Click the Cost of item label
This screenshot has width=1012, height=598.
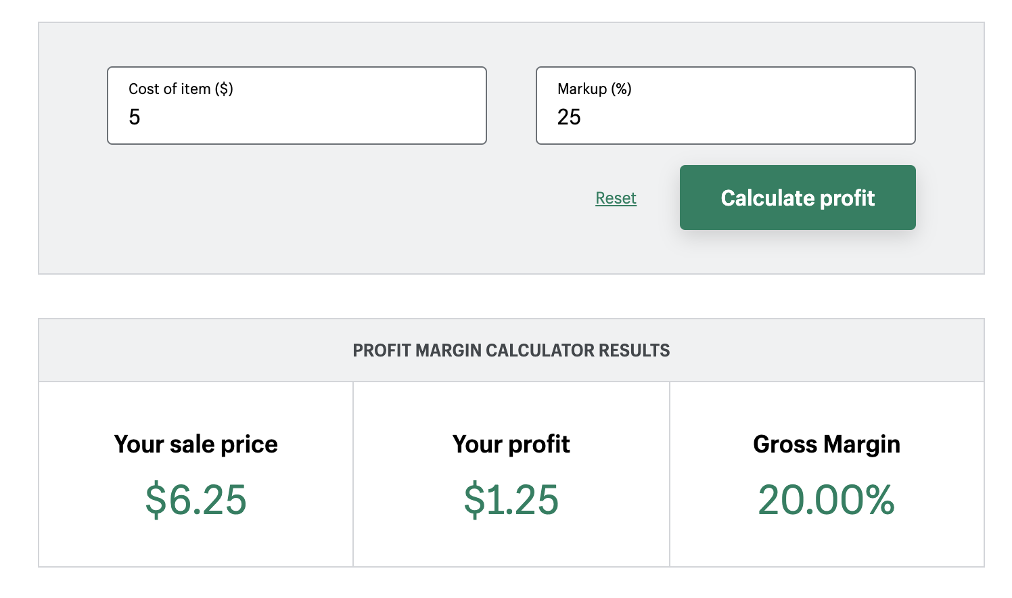(x=180, y=89)
